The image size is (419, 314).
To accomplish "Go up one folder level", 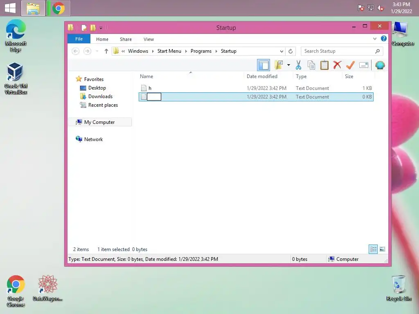I will pos(106,51).
